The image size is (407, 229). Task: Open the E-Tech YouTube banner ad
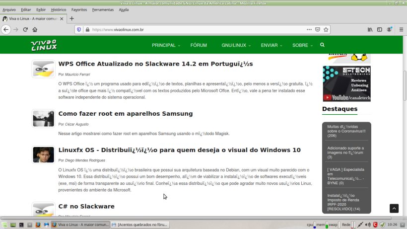346,83
